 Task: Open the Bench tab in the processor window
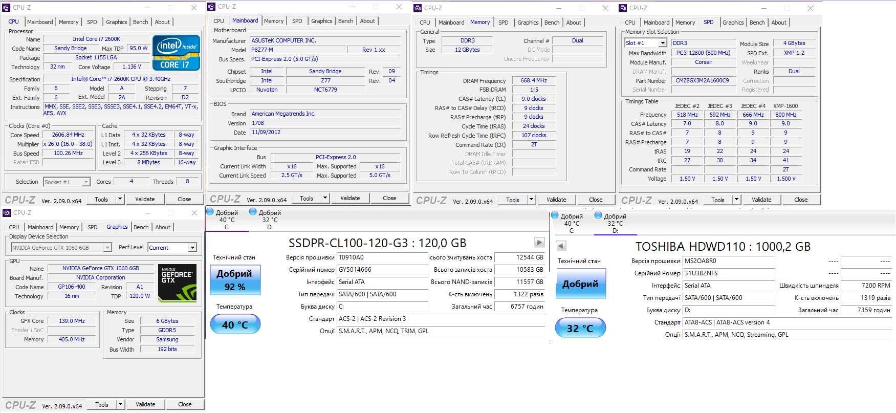click(x=141, y=22)
